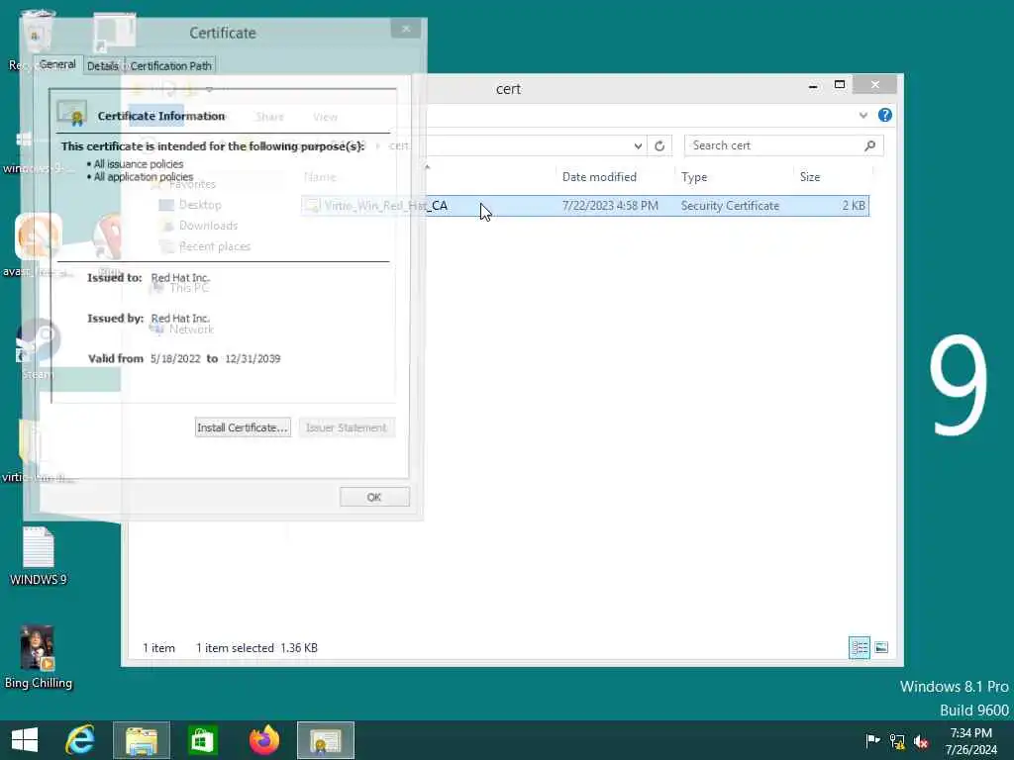Open the address bar history dropdown
The width and height of the screenshot is (1014, 760).
(638, 146)
